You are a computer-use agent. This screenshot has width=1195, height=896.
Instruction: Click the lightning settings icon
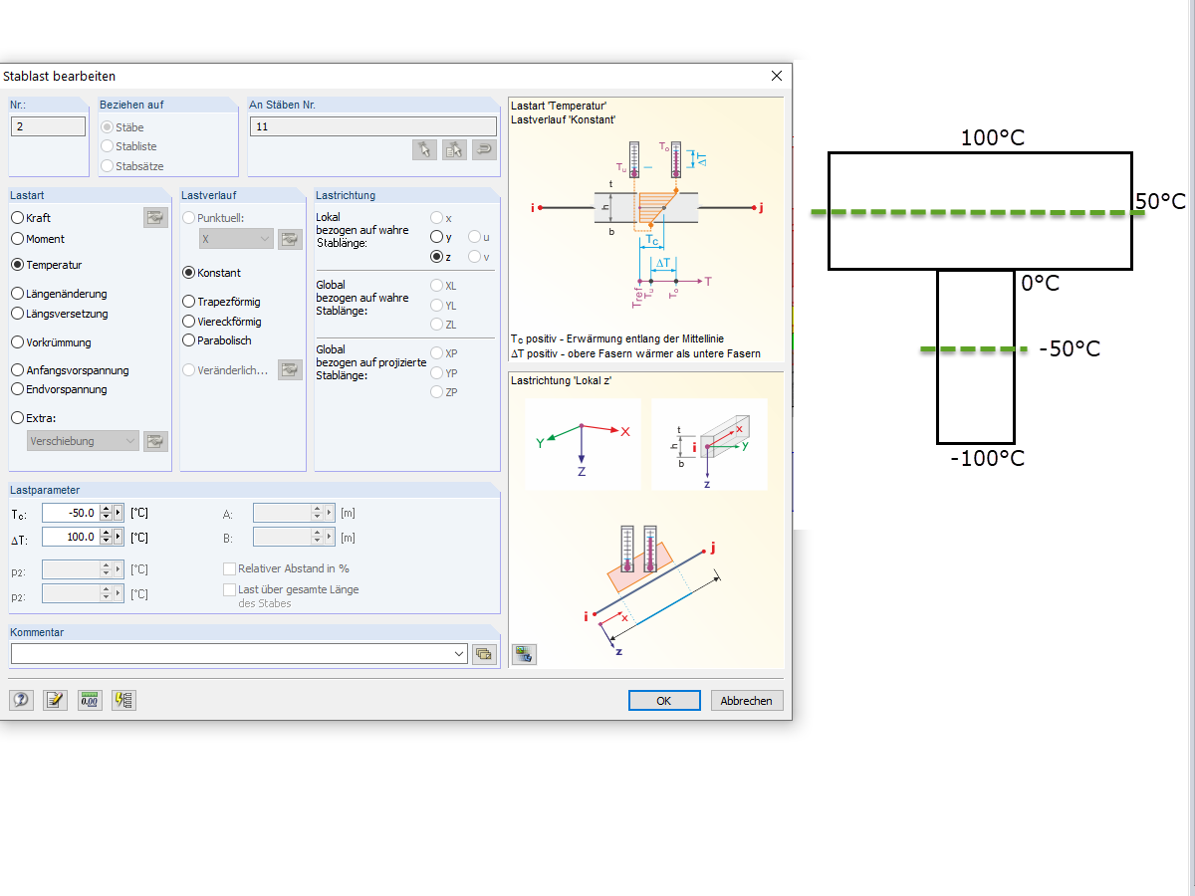123,700
